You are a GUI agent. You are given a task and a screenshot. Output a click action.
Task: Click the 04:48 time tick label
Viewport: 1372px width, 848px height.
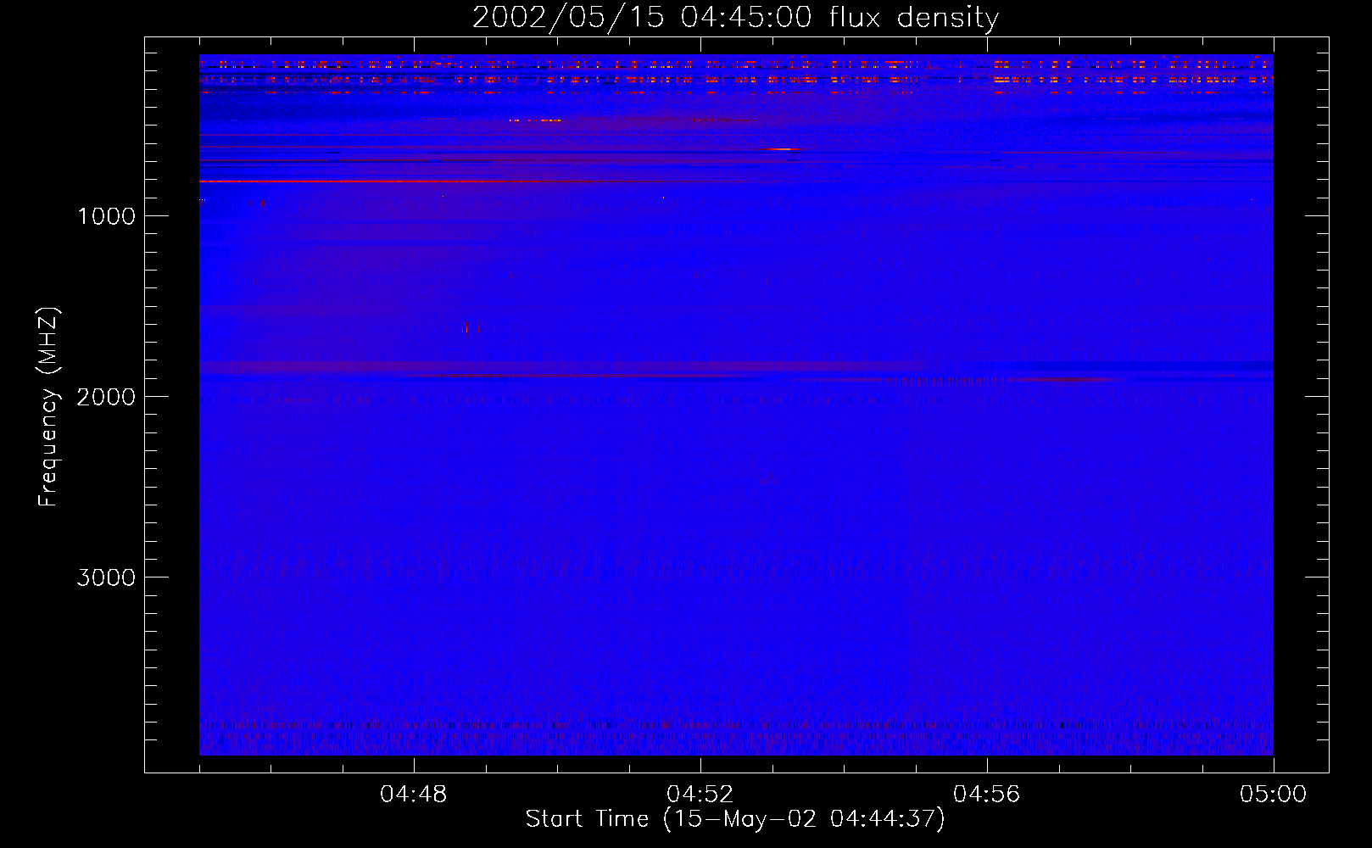point(414,795)
